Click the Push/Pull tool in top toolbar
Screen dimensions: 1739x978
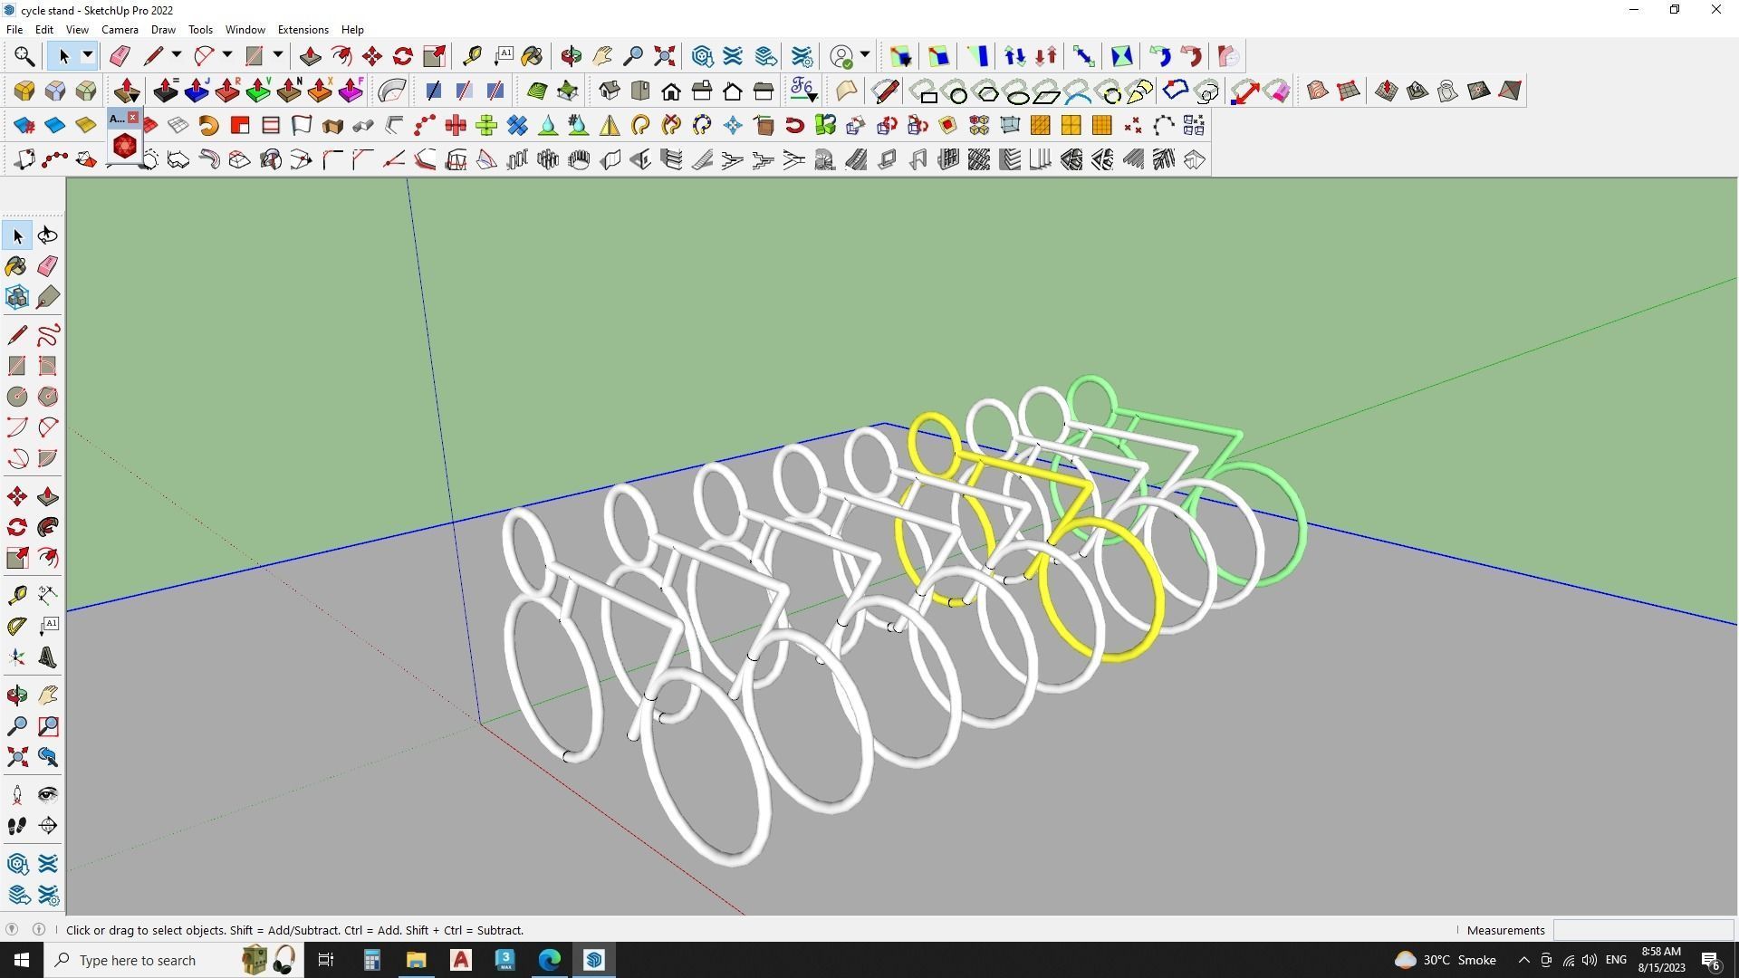click(311, 56)
